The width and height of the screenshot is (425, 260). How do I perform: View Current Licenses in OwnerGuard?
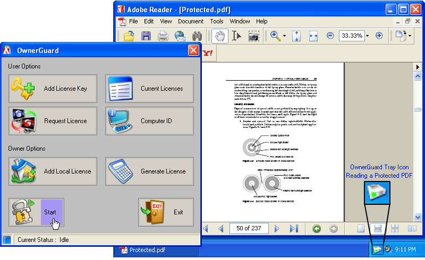pyautogui.click(x=149, y=89)
